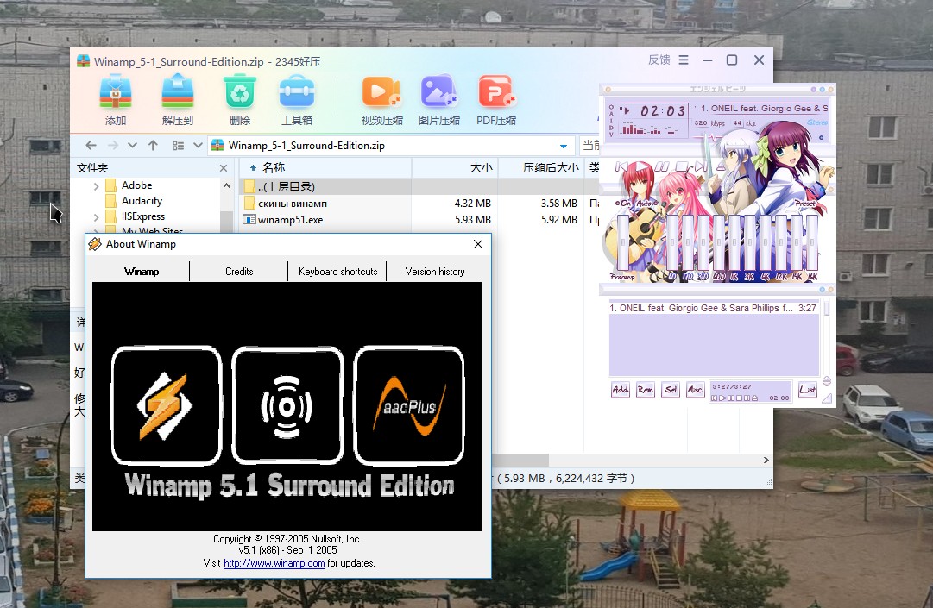Click the 压缩后大小 column header
This screenshot has height=608, width=933.
click(541, 167)
